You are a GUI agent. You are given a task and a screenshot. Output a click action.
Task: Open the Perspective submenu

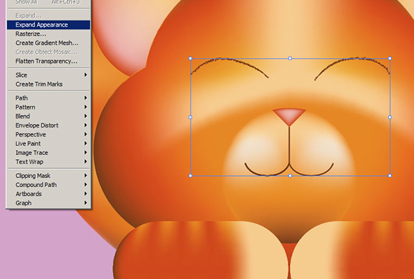click(x=48, y=135)
